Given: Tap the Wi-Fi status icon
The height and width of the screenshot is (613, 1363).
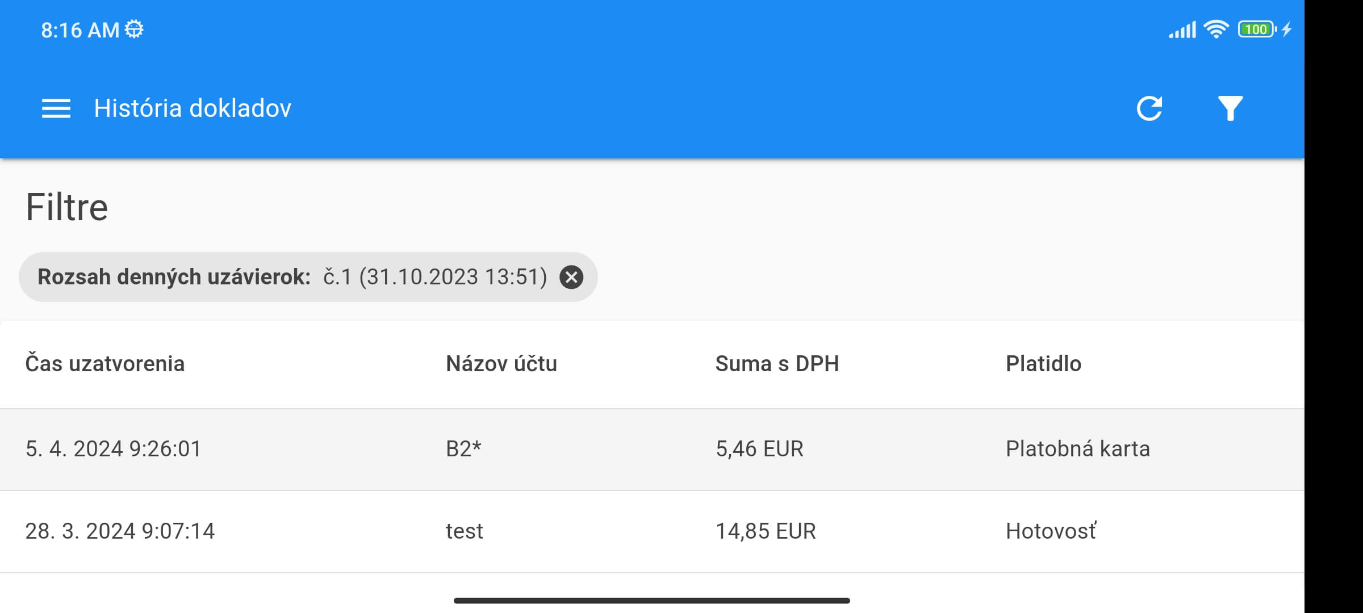Looking at the screenshot, I should [x=1216, y=29].
